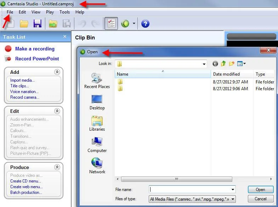Screen dimensions: 278x207
Task: Click Title clips... link
Action: pyautogui.click(x=19, y=86)
